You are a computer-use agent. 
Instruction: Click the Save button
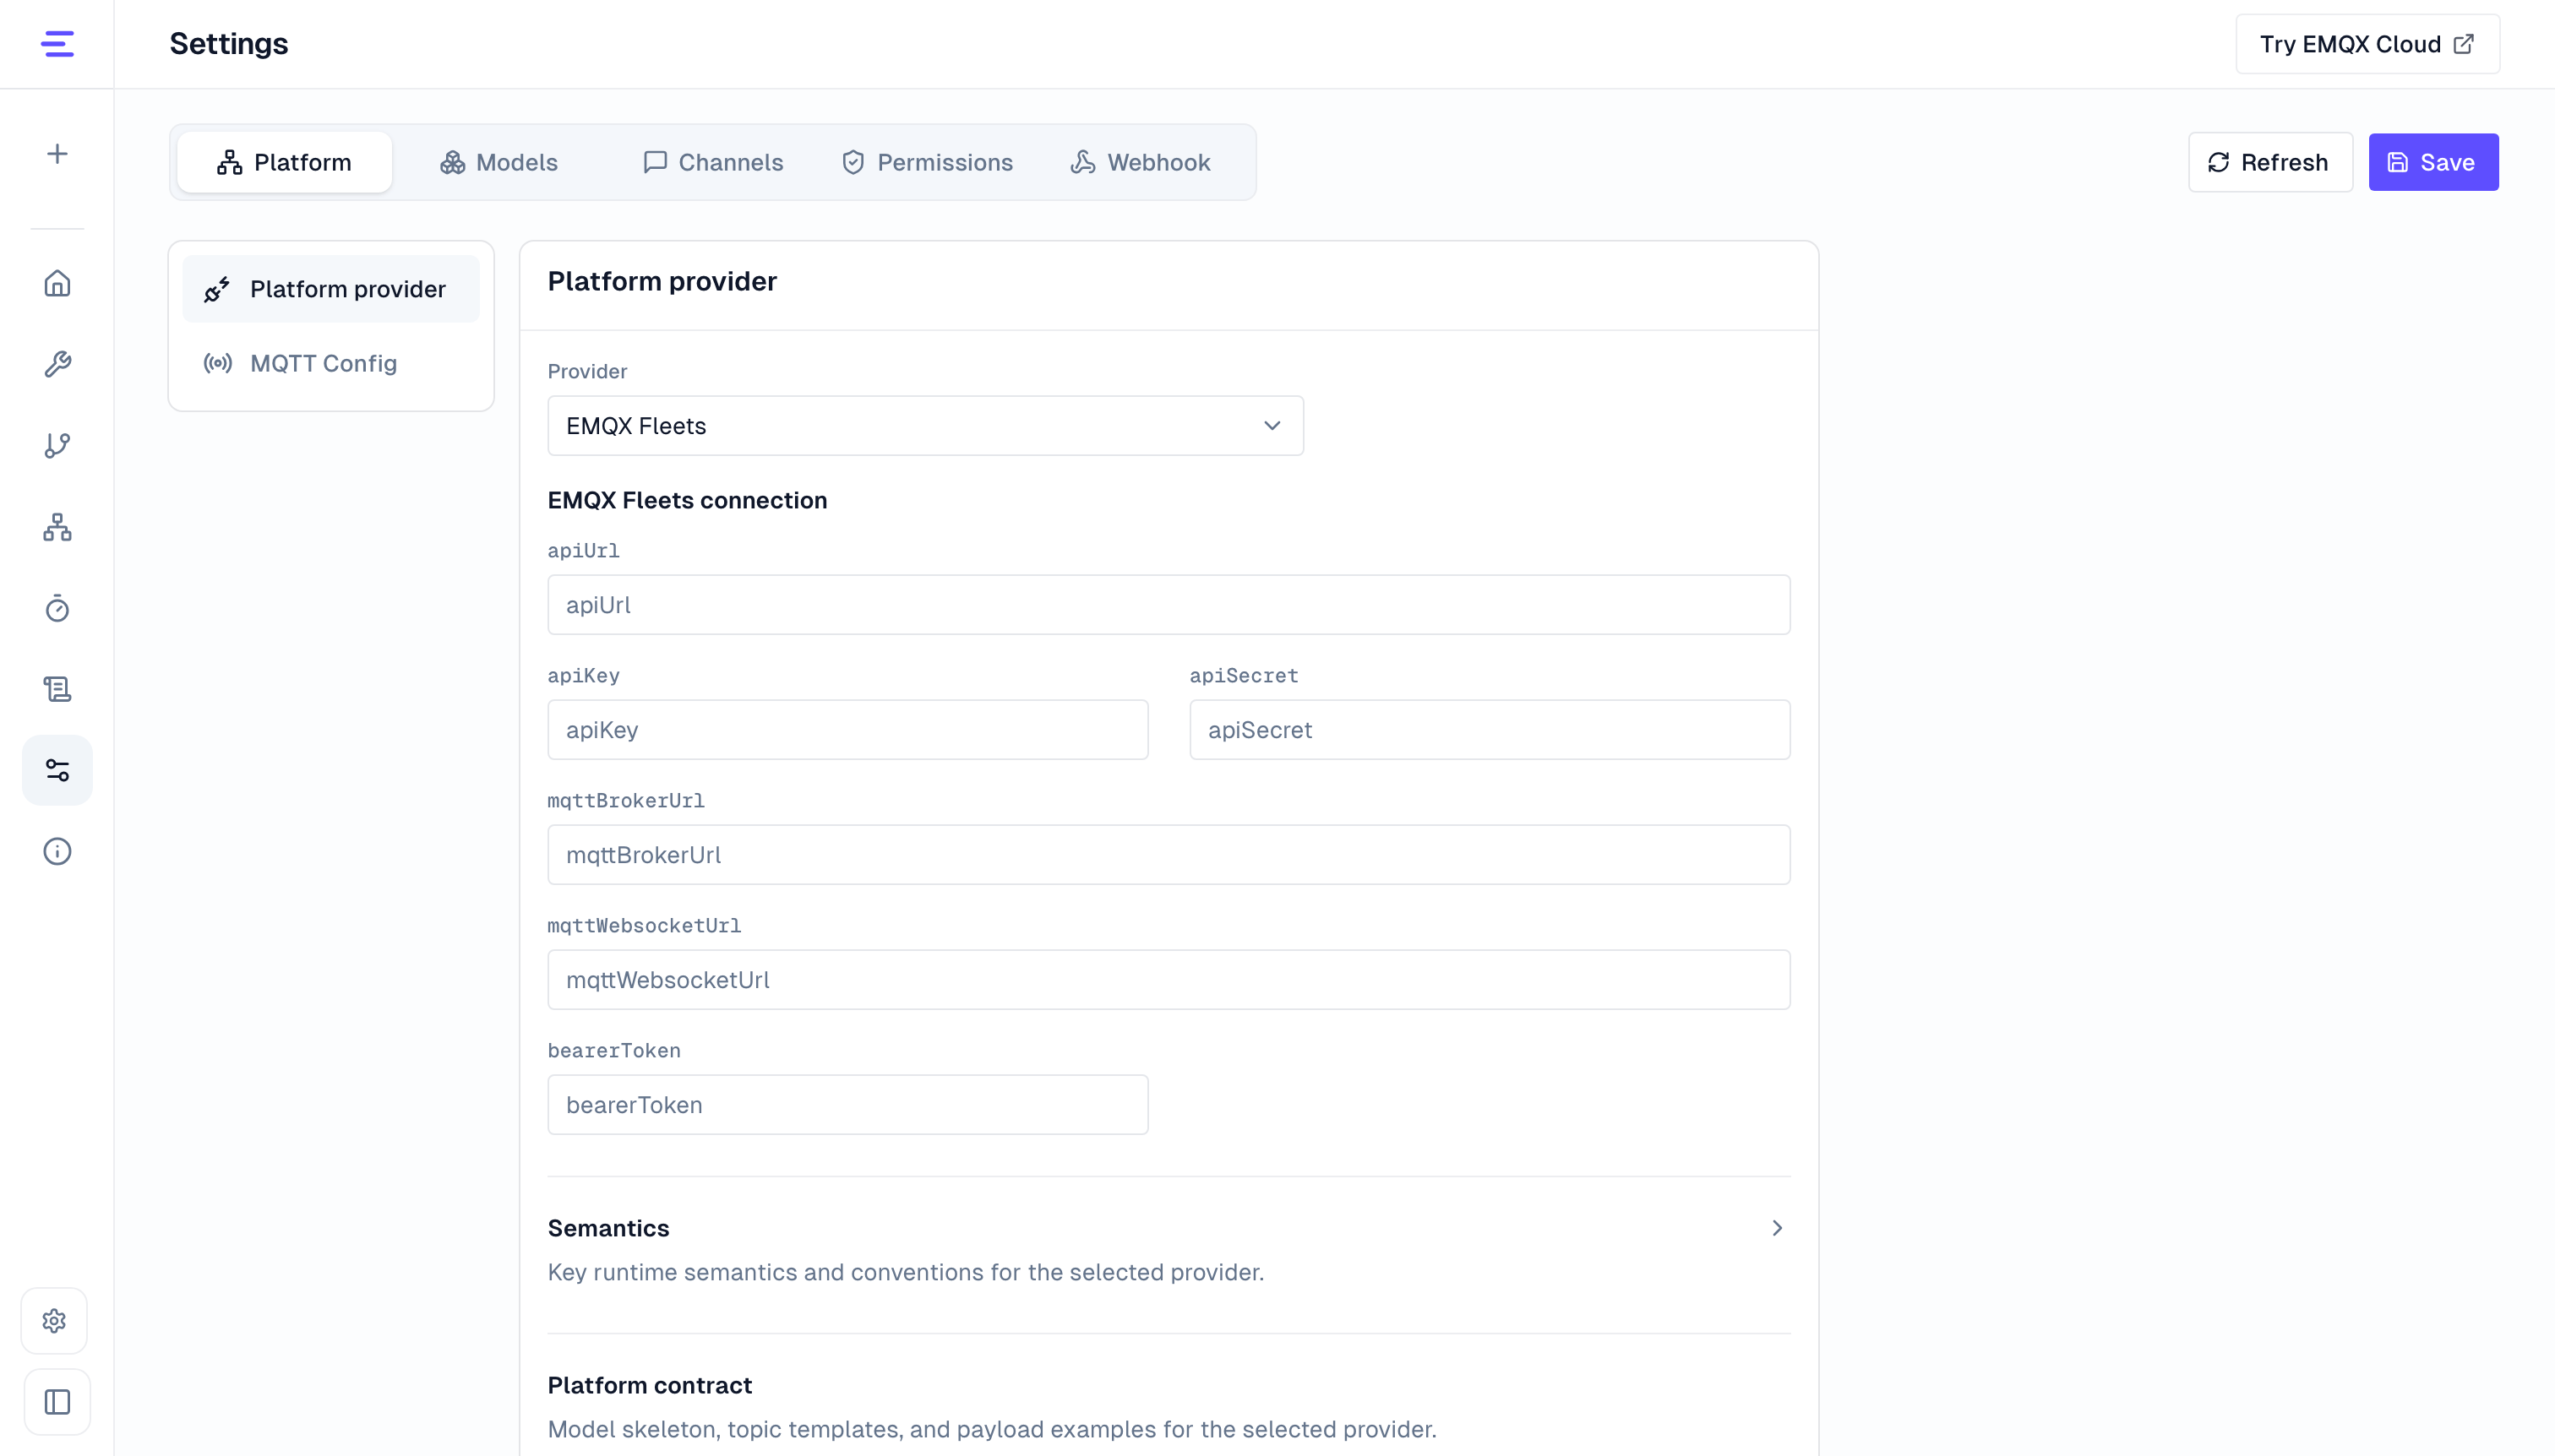(2433, 162)
